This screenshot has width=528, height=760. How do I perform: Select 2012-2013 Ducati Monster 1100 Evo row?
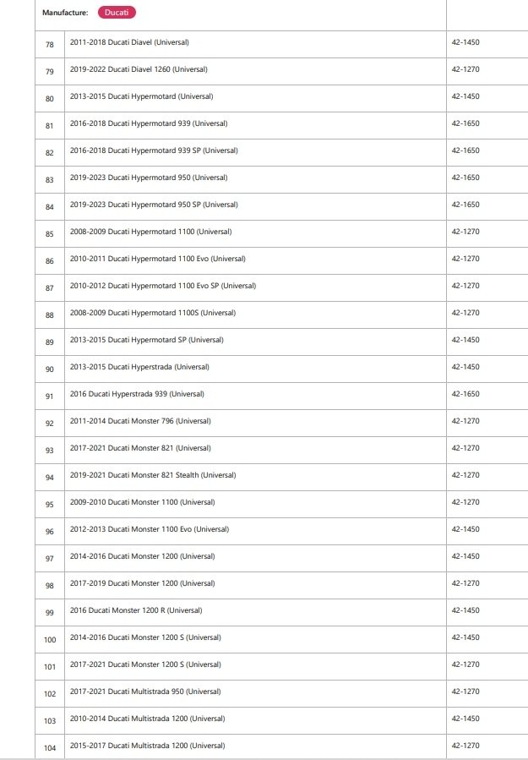coord(149,529)
